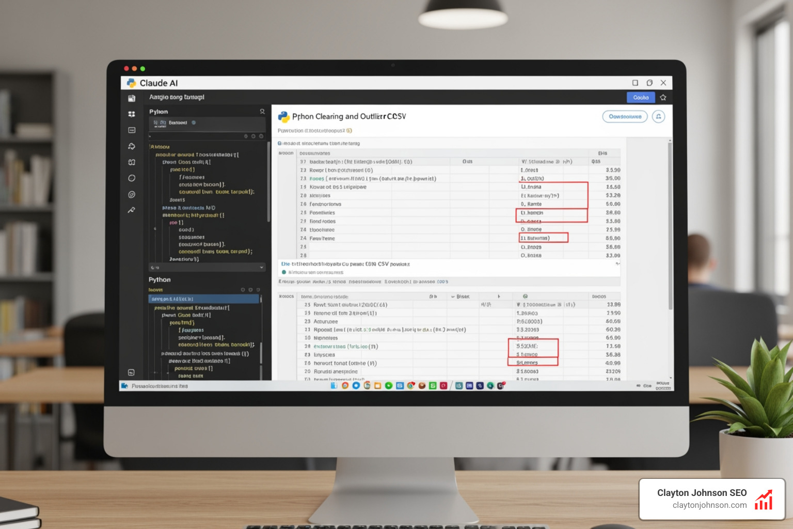
Task: Open the compass discover icon in the sidebar
Action: pyautogui.click(x=132, y=195)
